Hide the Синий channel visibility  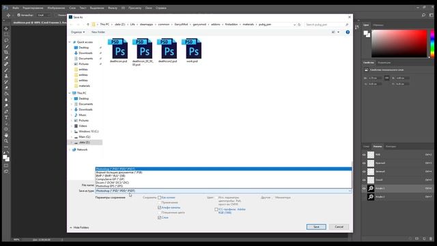coord(364,180)
